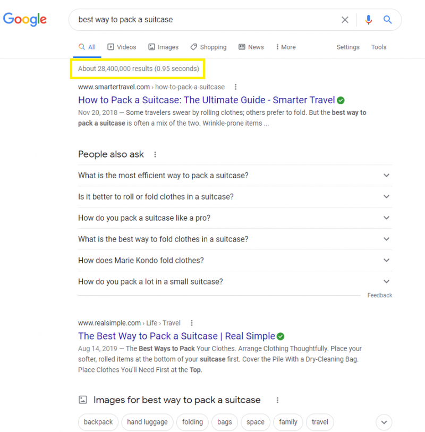Open options menu for realsimple.com result

[x=192, y=323]
